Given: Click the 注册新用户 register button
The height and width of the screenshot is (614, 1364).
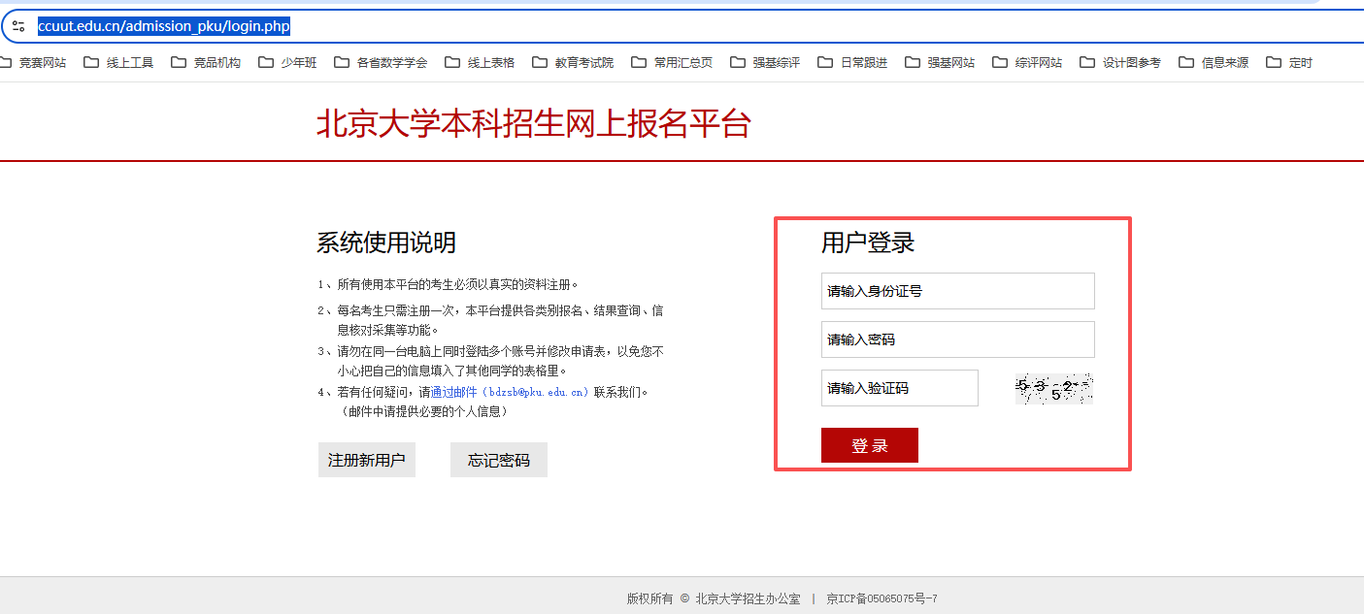Looking at the screenshot, I should pyautogui.click(x=367, y=460).
